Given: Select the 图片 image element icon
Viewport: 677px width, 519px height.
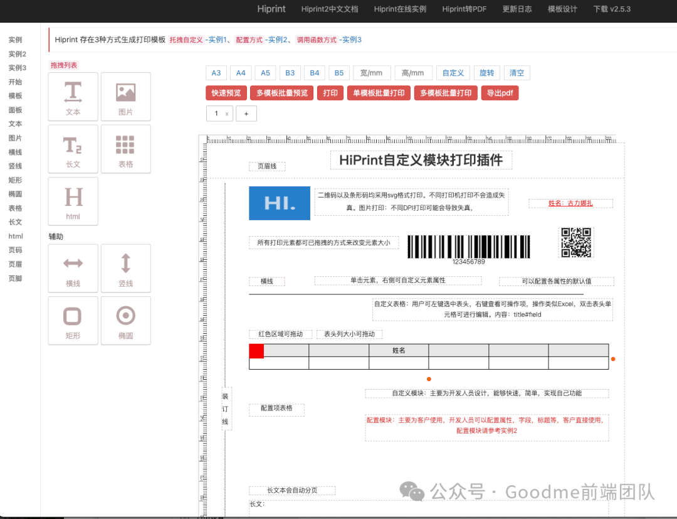Looking at the screenshot, I should pyautogui.click(x=125, y=93).
